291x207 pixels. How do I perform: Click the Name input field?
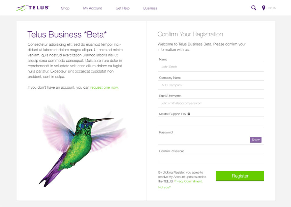point(211,67)
